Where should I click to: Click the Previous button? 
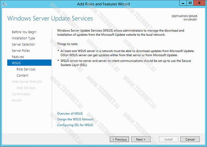pos(119,139)
